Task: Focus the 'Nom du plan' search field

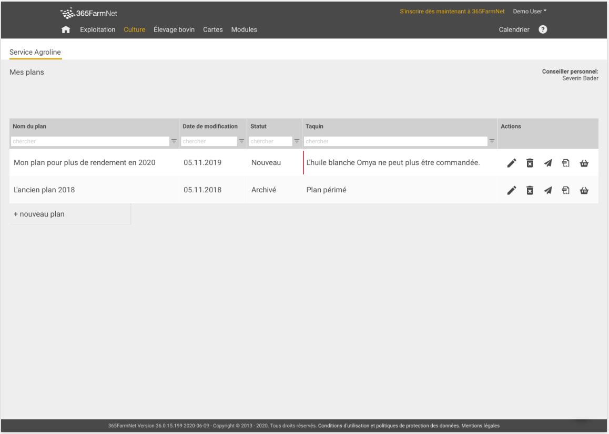Action: [89, 141]
